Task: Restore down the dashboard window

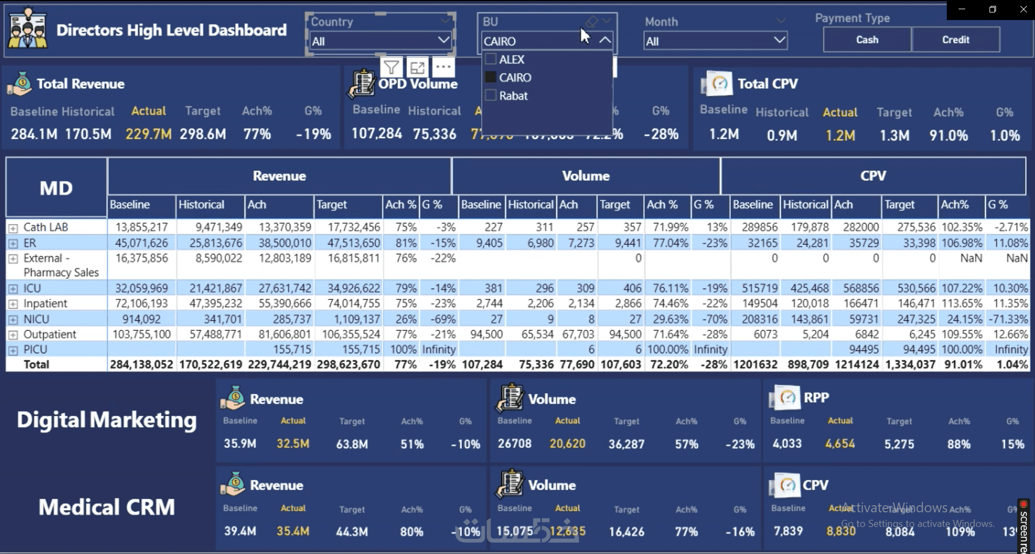Action: [992, 9]
